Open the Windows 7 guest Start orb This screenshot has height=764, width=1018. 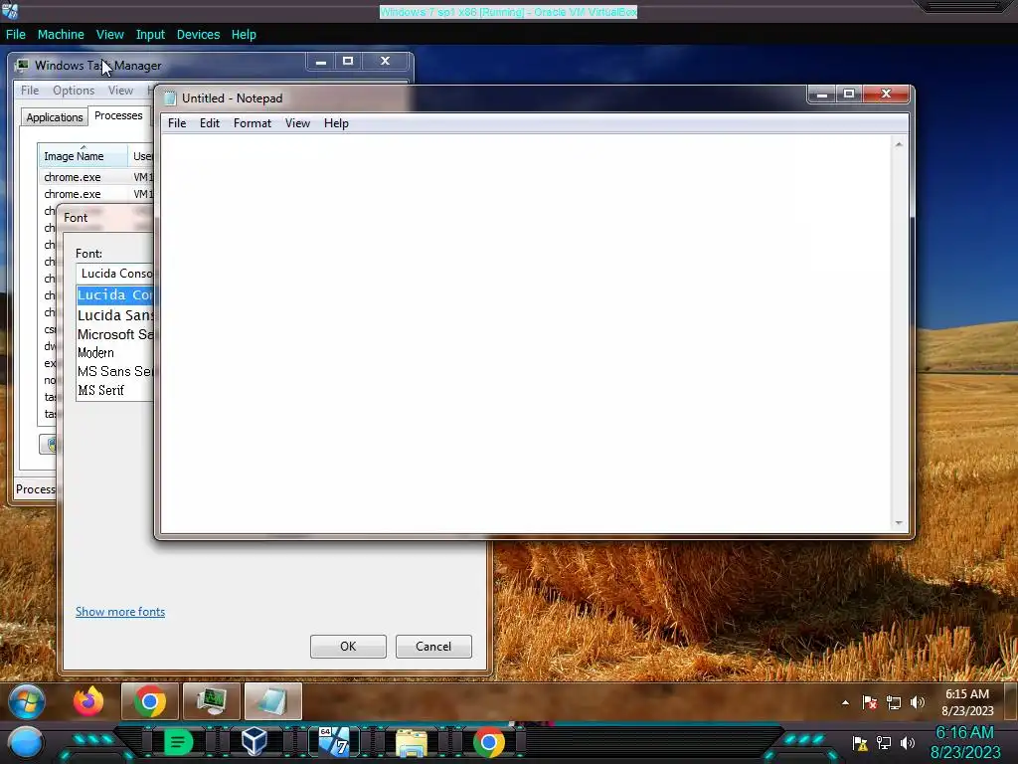pyautogui.click(x=27, y=701)
